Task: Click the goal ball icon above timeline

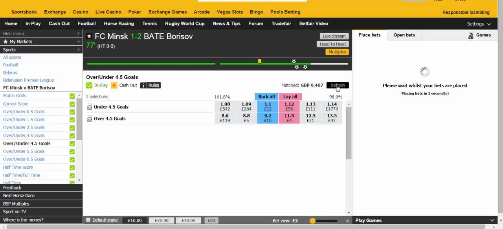Action: coord(294,62)
